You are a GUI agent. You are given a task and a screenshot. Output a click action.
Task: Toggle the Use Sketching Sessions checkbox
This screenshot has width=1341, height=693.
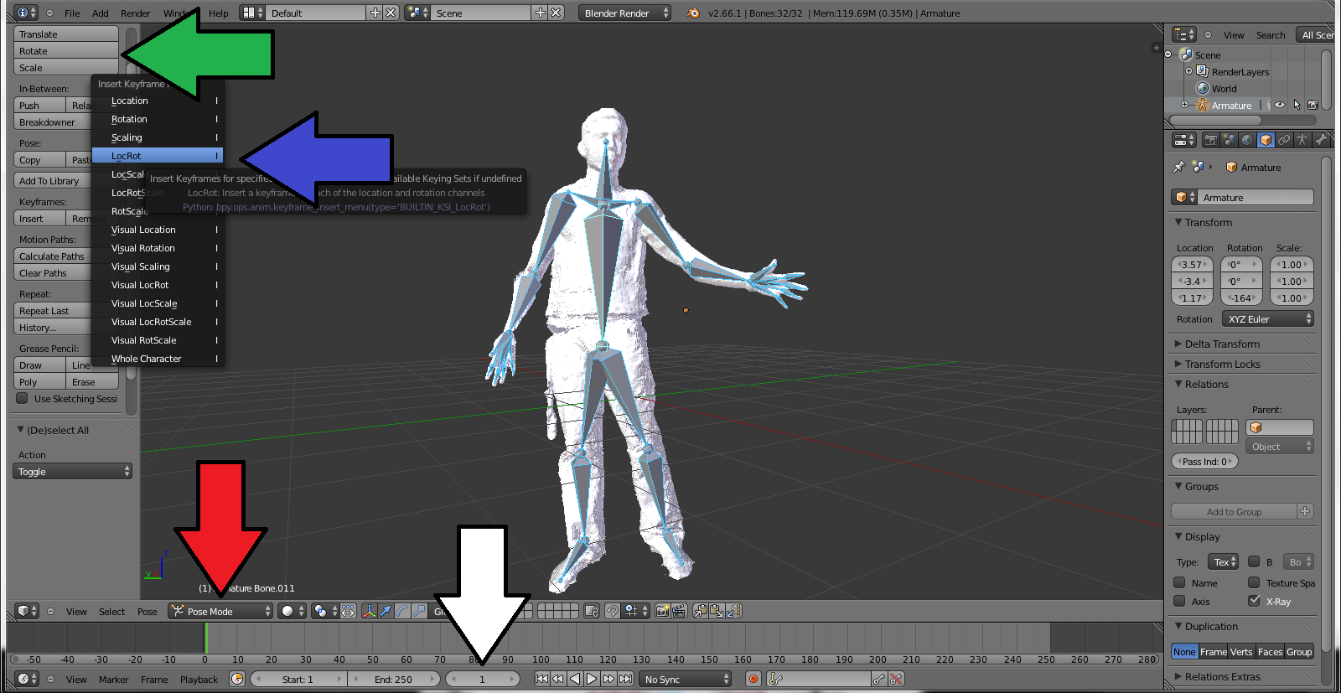coord(23,398)
